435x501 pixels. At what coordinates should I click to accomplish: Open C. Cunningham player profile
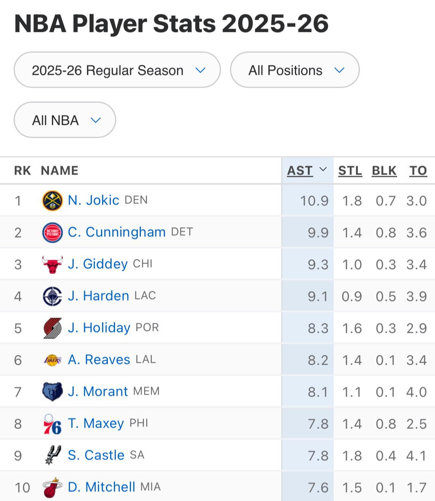pos(117,232)
